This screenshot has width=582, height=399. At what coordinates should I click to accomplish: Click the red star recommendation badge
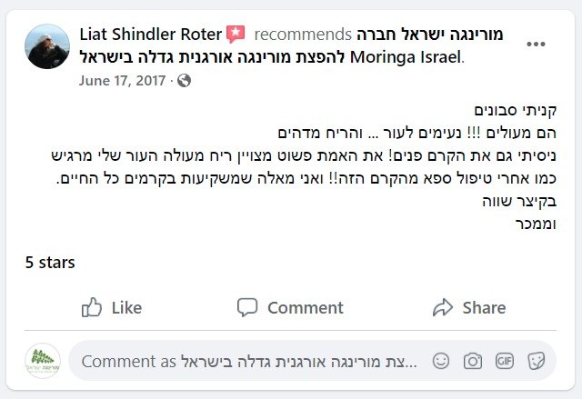[236, 35]
